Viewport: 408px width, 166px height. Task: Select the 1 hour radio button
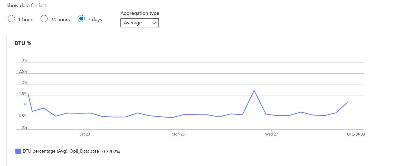point(12,19)
